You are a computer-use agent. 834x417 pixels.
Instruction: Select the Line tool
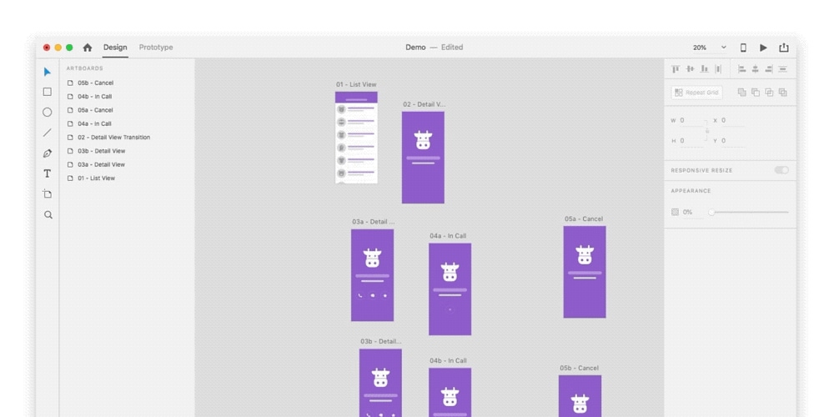(x=48, y=133)
